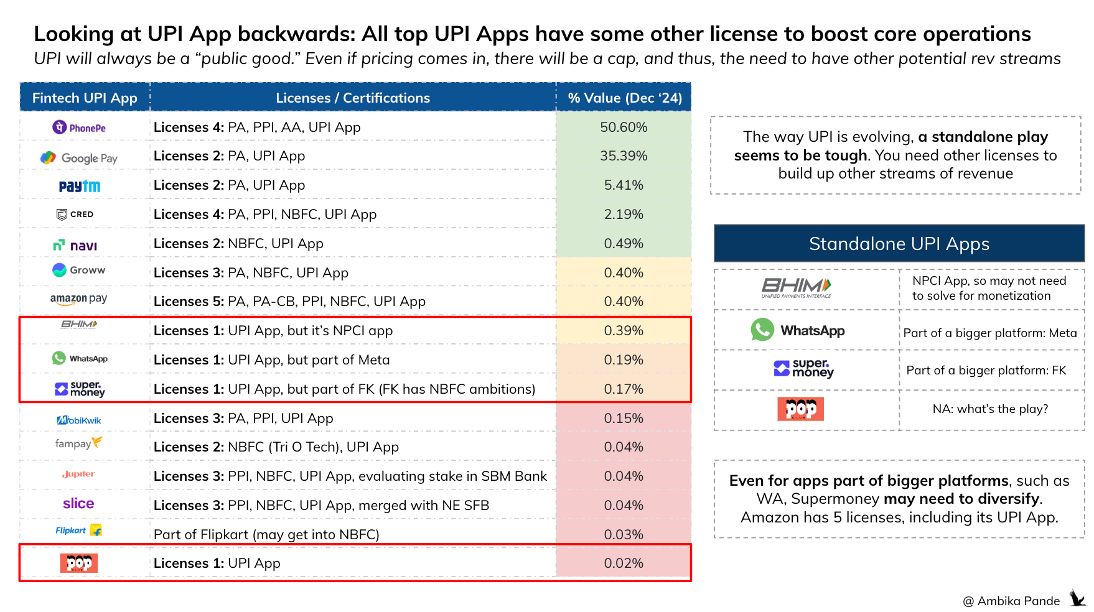Click 'Licenses 4: PA, PPI, NBFC, UPI App'
1094x612 pixels.
pyautogui.click(x=265, y=214)
